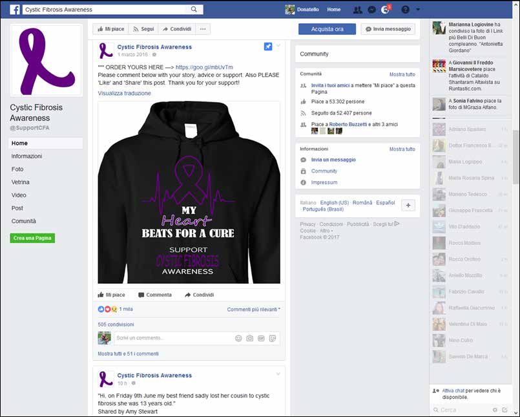Open notifications globe with red badge
This screenshot has width=520, height=417.
coord(386,10)
